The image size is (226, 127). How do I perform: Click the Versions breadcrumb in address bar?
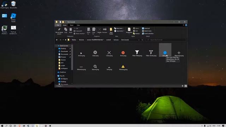[82, 40]
